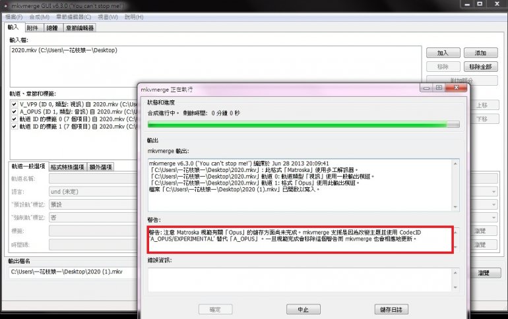Click up arrow of mkvmerge output scrollbar
The height and width of the screenshot is (319, 508).
(455, 164)
